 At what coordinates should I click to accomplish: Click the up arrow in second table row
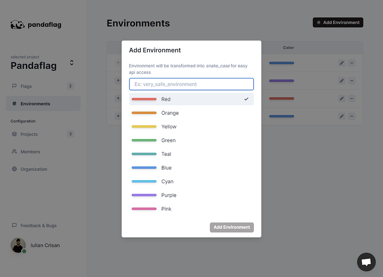click(x=118, y=81)
